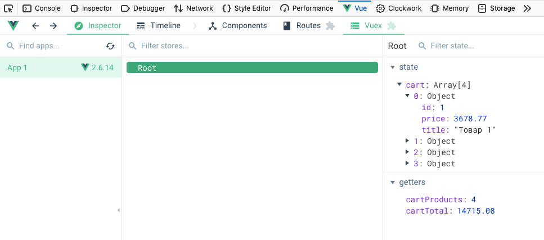Image resolution: width=544 pixels, height=240 pixels.
Task: Click the Vuex plugin puzzle icon
Action: pyautogui.click(x=392, y=26)
